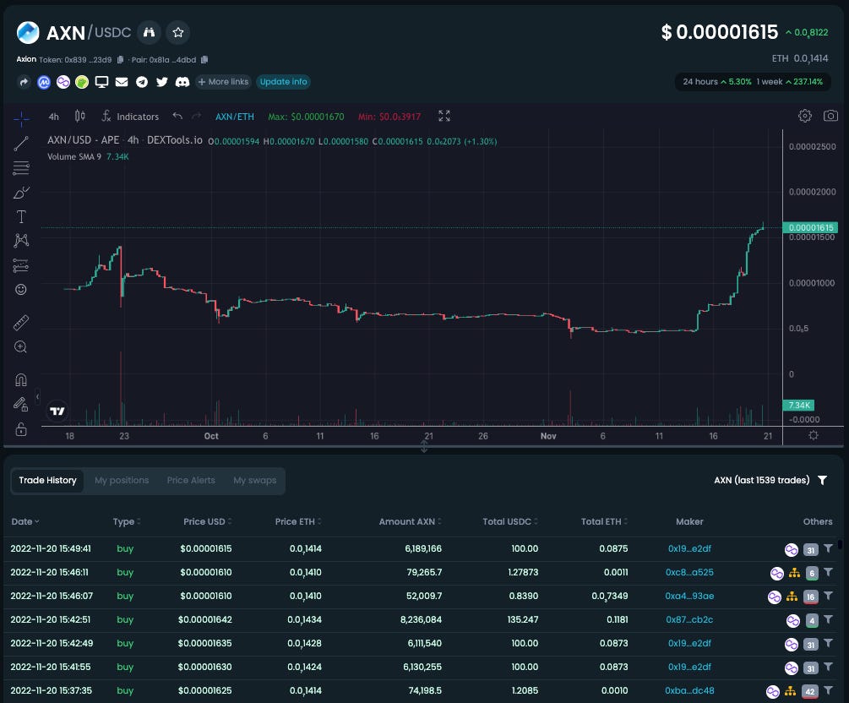Add AXN to favorites with star icon
The image size is (849, 703).
[x=177, y=32]
